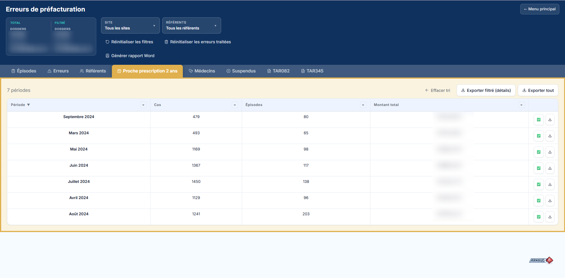This screenshot has width=565, height=278.
Task: Toggle the green checkbox for Juillet 2024
Action: (x=539, y=184)
